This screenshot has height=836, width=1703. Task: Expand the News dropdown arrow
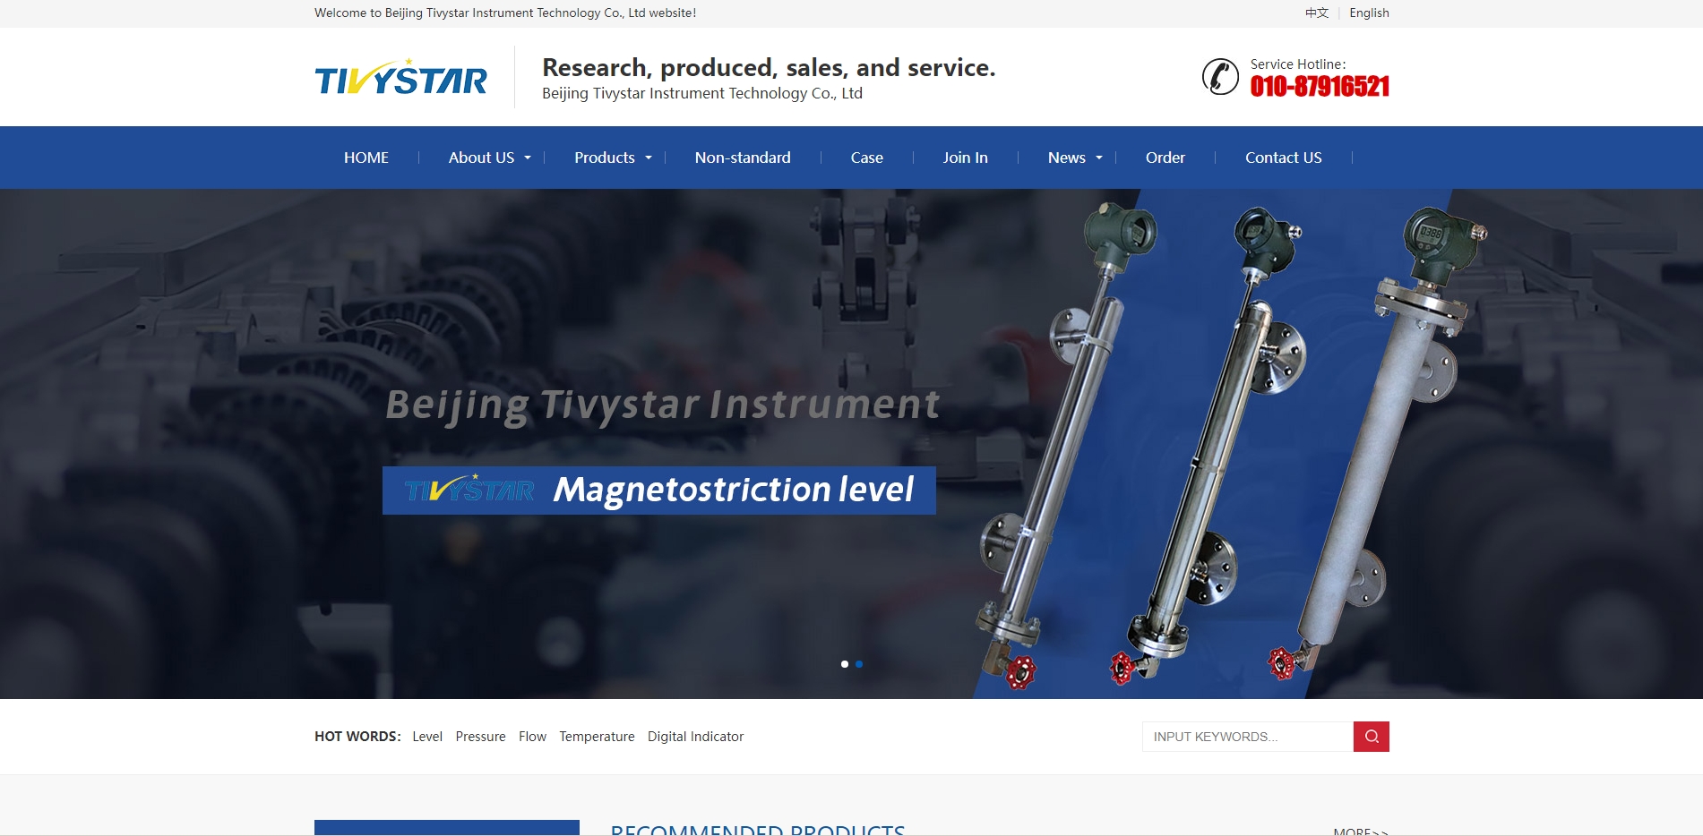tap(1099, 158)
